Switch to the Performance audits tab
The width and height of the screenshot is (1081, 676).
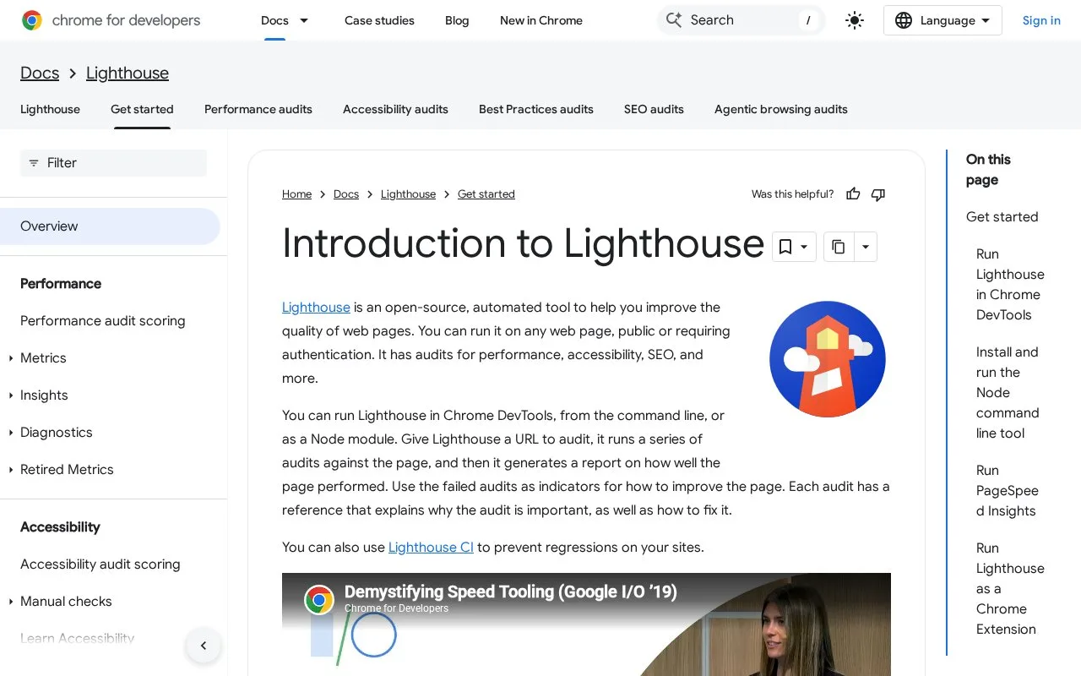(258, 109)
